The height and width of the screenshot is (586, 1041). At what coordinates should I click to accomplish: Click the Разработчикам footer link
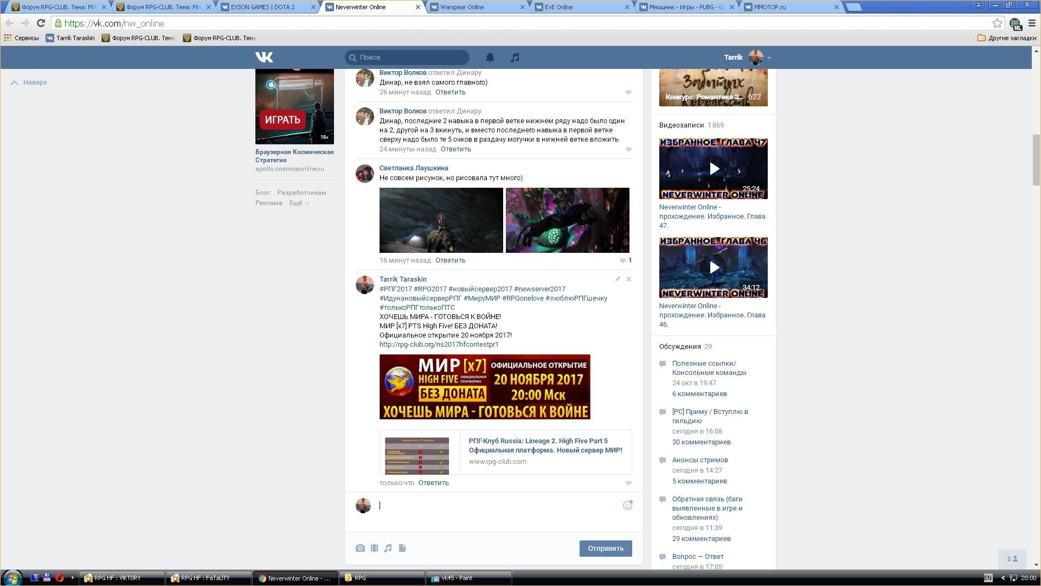point(301,193)
